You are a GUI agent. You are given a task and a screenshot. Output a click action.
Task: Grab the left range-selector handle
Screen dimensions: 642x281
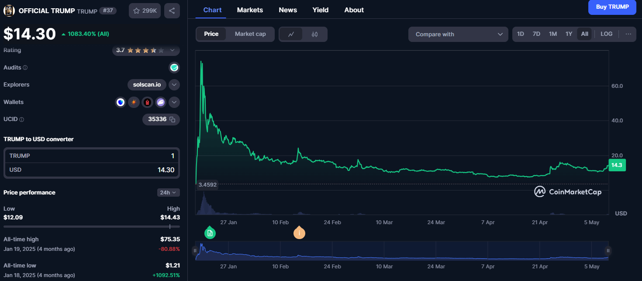(x=195, y=251)
